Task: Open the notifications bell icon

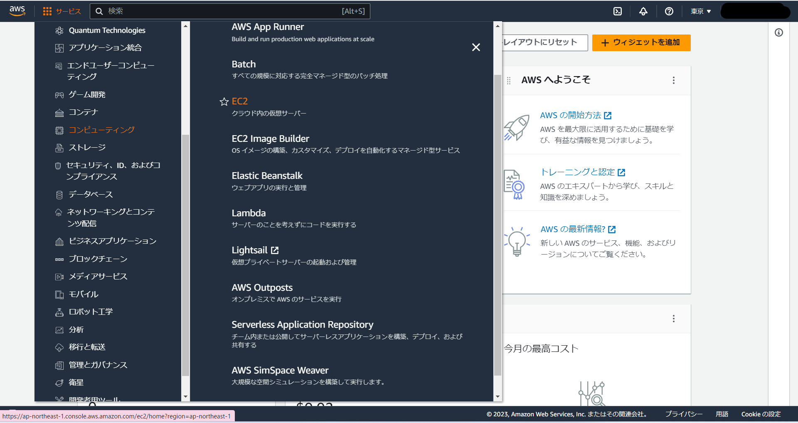Action: pyautogui.click(x=643, y=11)
